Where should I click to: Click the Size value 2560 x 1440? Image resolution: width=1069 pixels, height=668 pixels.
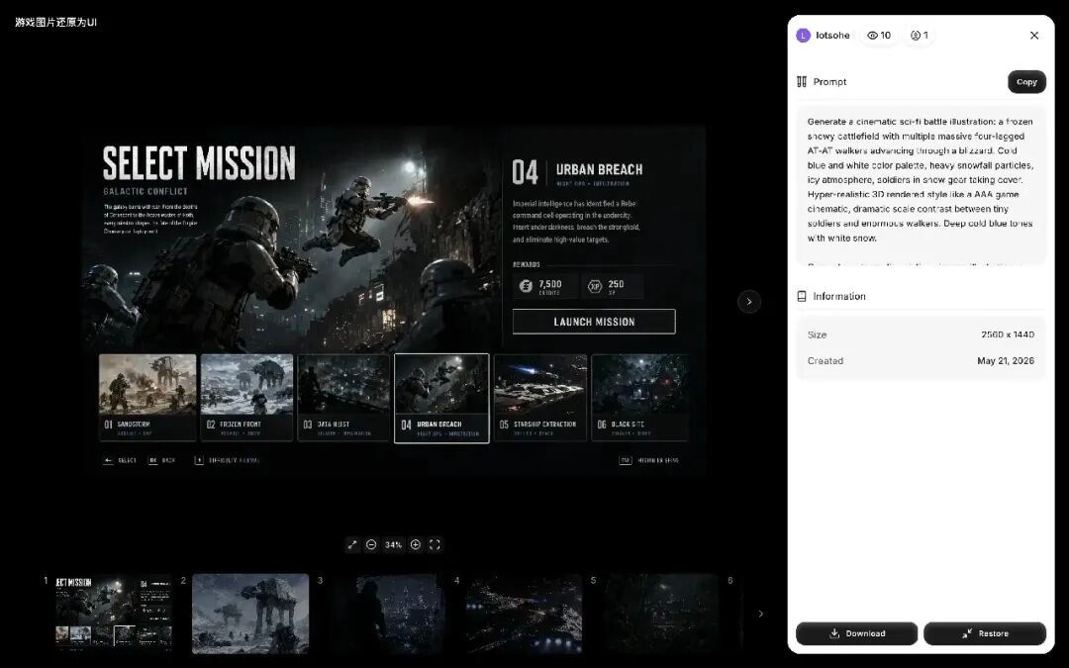coord(1008,334)
